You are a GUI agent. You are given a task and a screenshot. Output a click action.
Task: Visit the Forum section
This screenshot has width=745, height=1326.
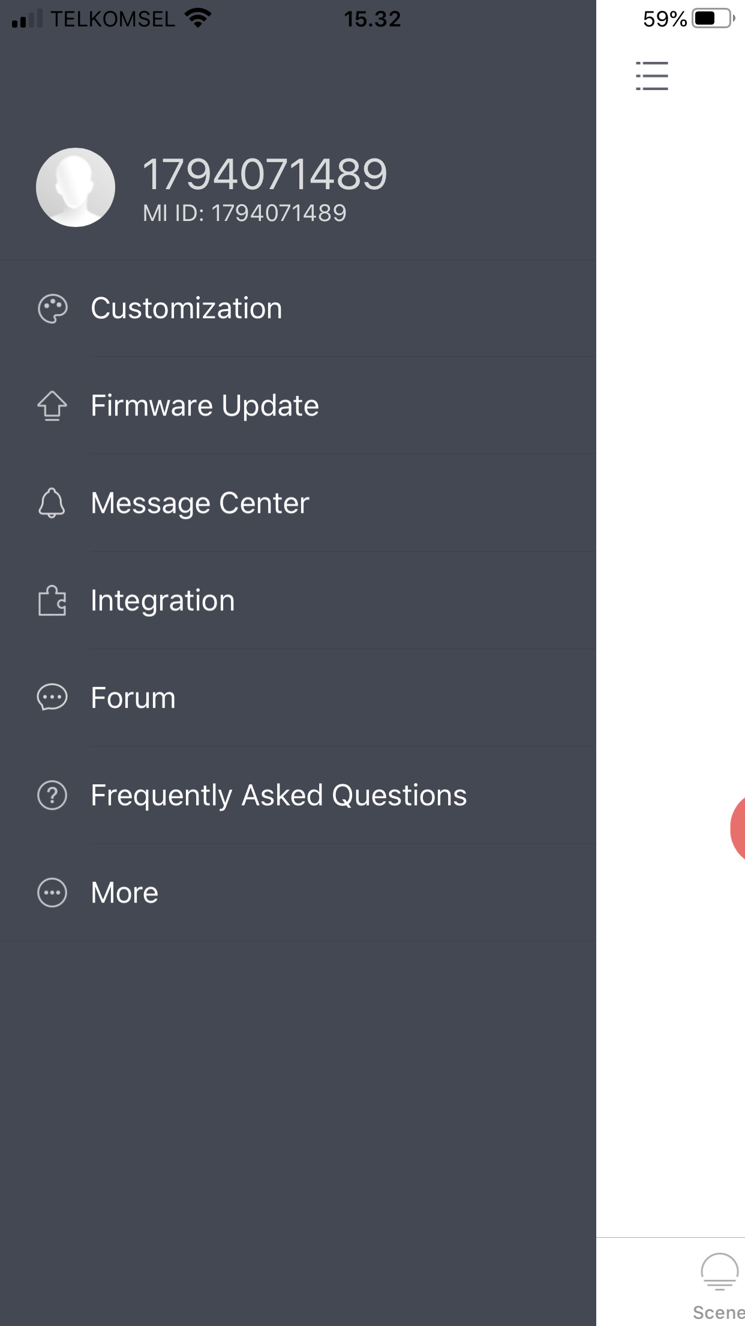coord(132,698)
